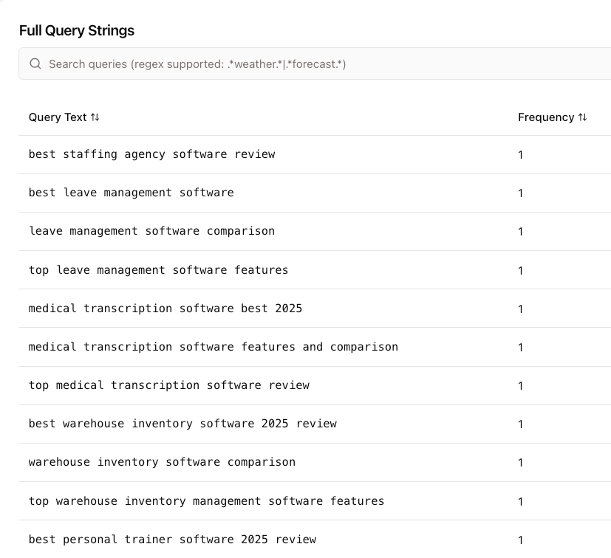Click the sort arrows beside Query Text
This screenshot has height=558, width=611.
[x=95, y=117]
